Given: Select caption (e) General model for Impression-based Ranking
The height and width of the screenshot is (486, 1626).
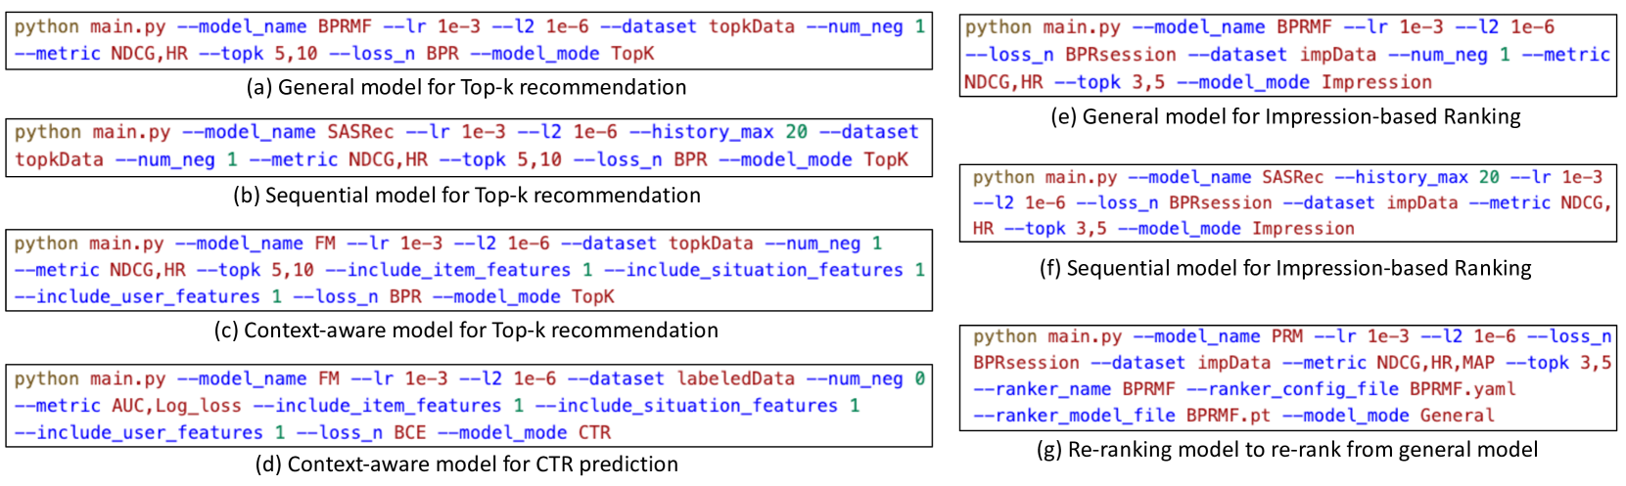Looking at the screenshot, I should (1285, 116).
